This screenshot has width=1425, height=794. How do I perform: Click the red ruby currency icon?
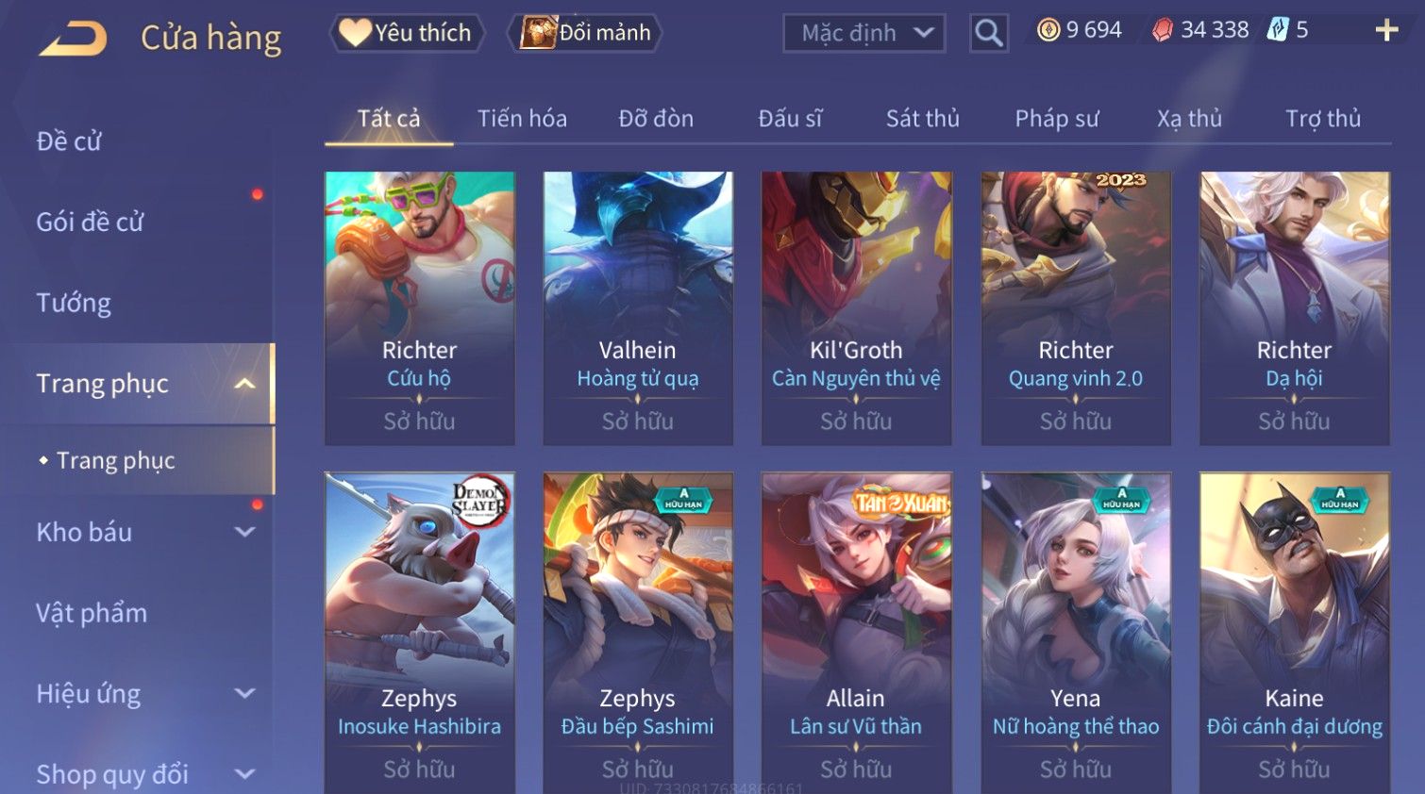pyautogui.click(x=1163, y=30)
